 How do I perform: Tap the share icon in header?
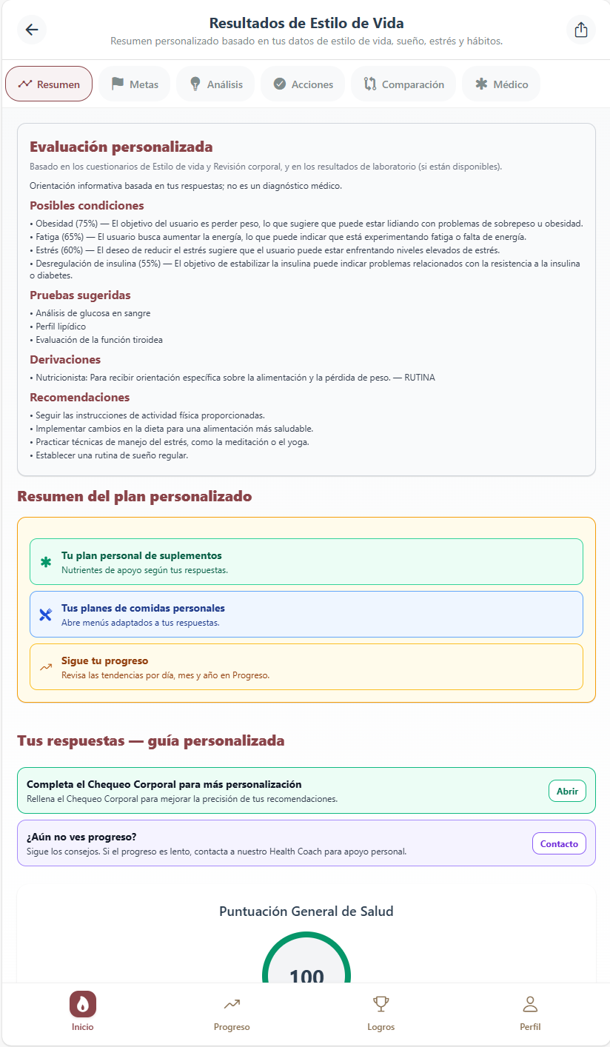[x=581, y=30]
